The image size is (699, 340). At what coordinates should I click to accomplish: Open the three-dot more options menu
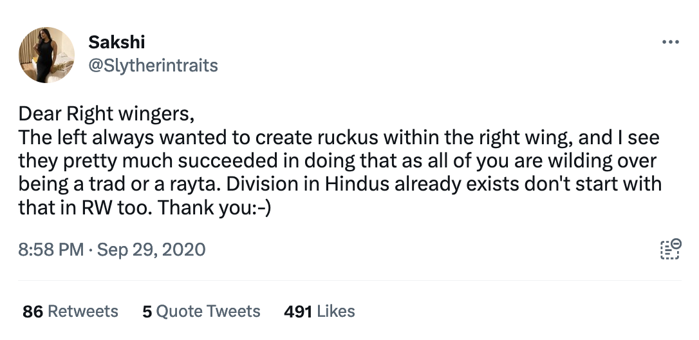pos(670,42)
